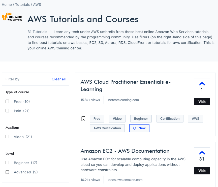Viewport: 218px width, 187px height.
Task: Select the AWS Certification tag
Action: pyautogui.click(x=107, y=128)
